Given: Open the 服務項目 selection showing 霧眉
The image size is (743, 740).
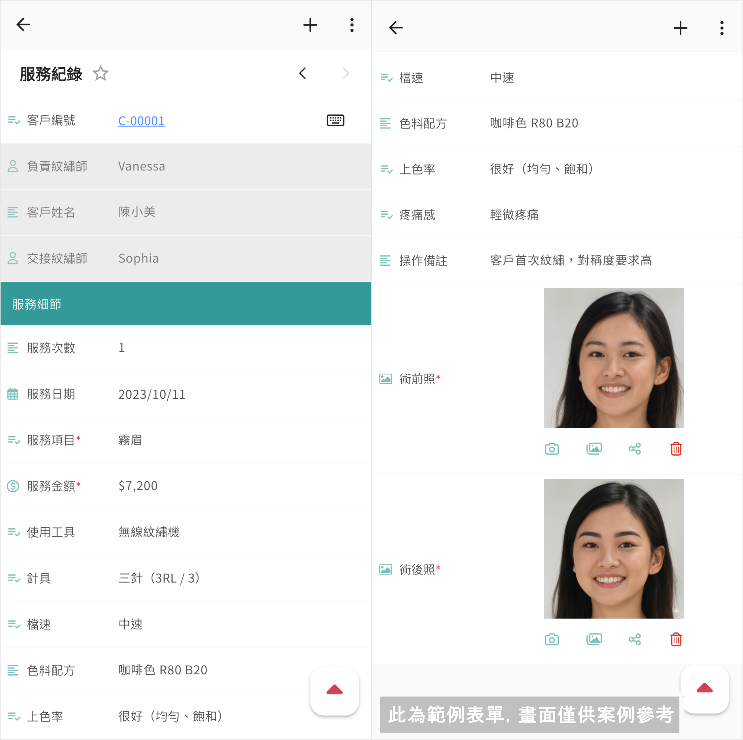Looking at the screenshot, I should (130, 440).
